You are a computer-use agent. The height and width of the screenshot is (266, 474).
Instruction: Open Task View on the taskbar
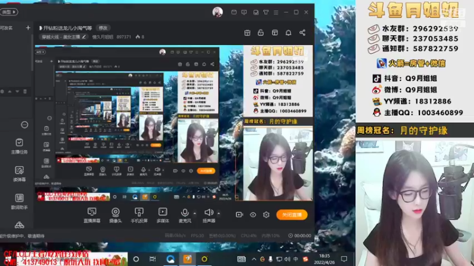click(153, 259)
